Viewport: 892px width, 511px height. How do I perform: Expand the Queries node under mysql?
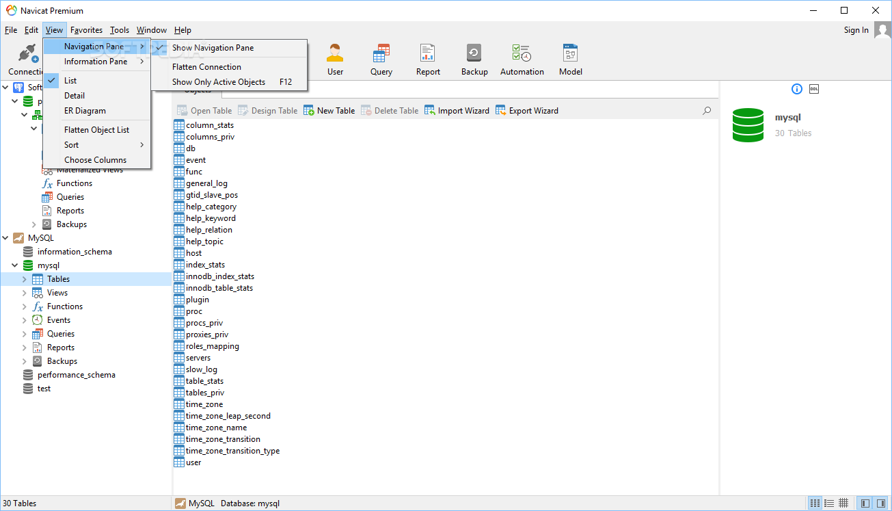[25, 334]
